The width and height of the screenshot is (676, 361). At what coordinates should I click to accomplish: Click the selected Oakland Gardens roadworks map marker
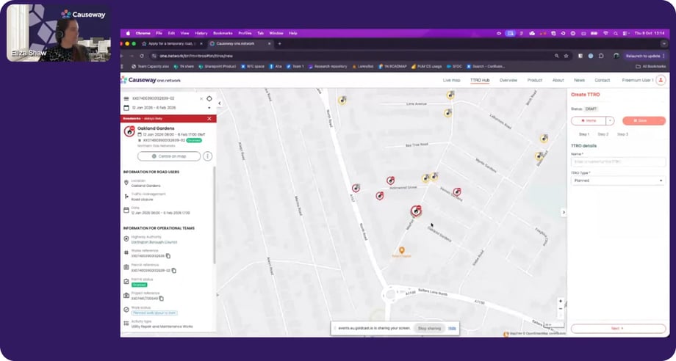click(x=416, y=211)
